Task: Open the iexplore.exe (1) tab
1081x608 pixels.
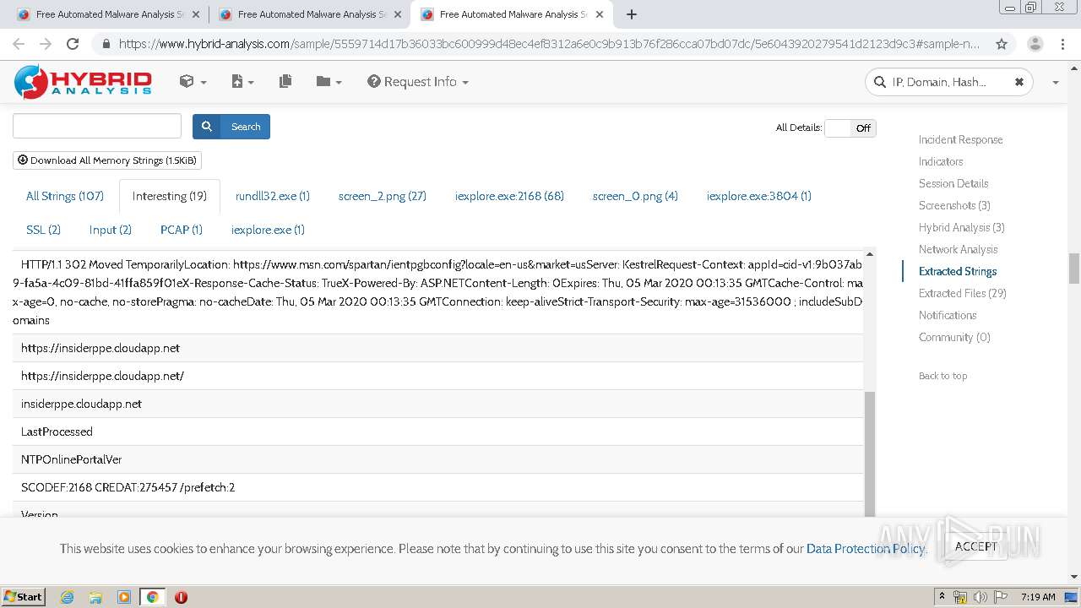Action: [268, 230]
